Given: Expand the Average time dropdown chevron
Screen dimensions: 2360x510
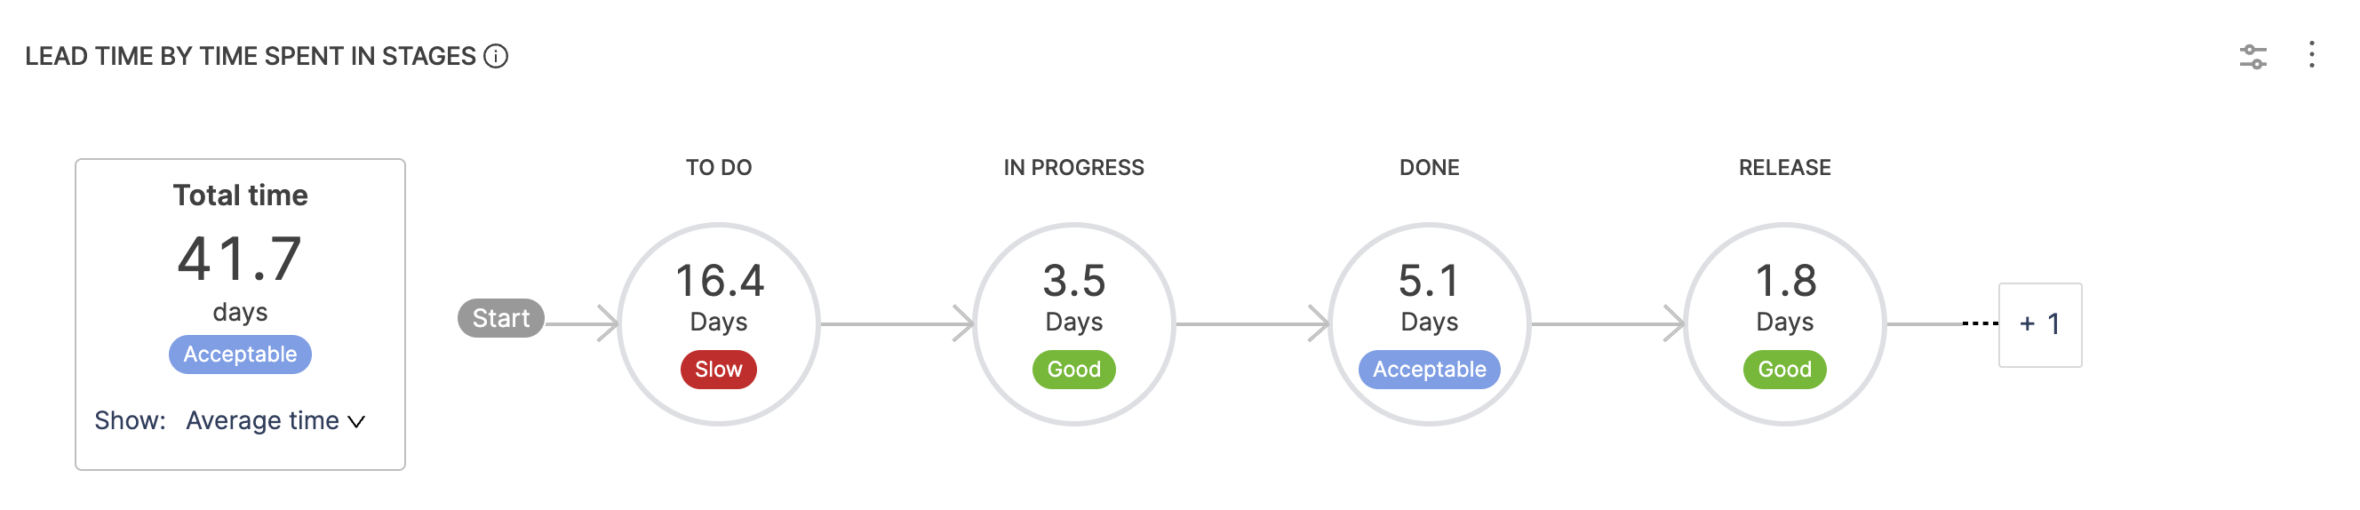Looking at the screenshot, I should 357,421.
